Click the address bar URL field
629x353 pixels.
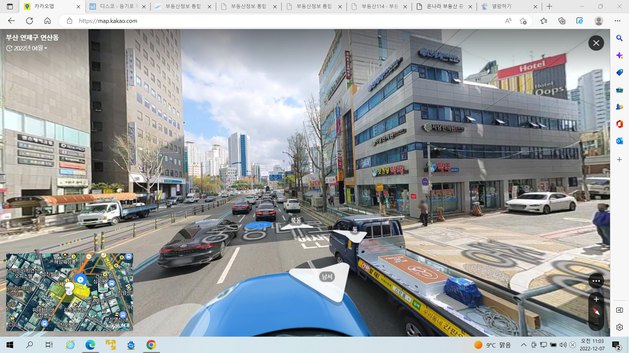click(282, 21)
